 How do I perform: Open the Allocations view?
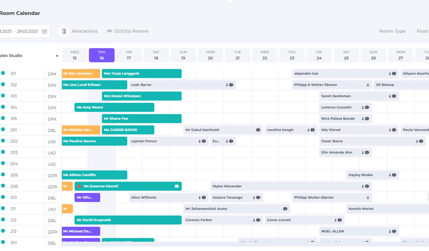pos(84,31)
